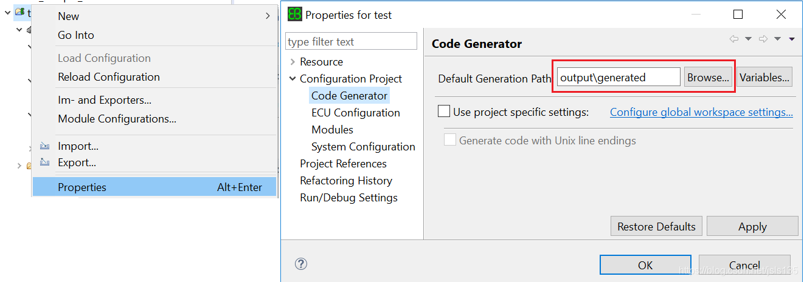Click the back arrow in the dialog header
This screenshot has width=804, height=282.
[x=734, y=39]
